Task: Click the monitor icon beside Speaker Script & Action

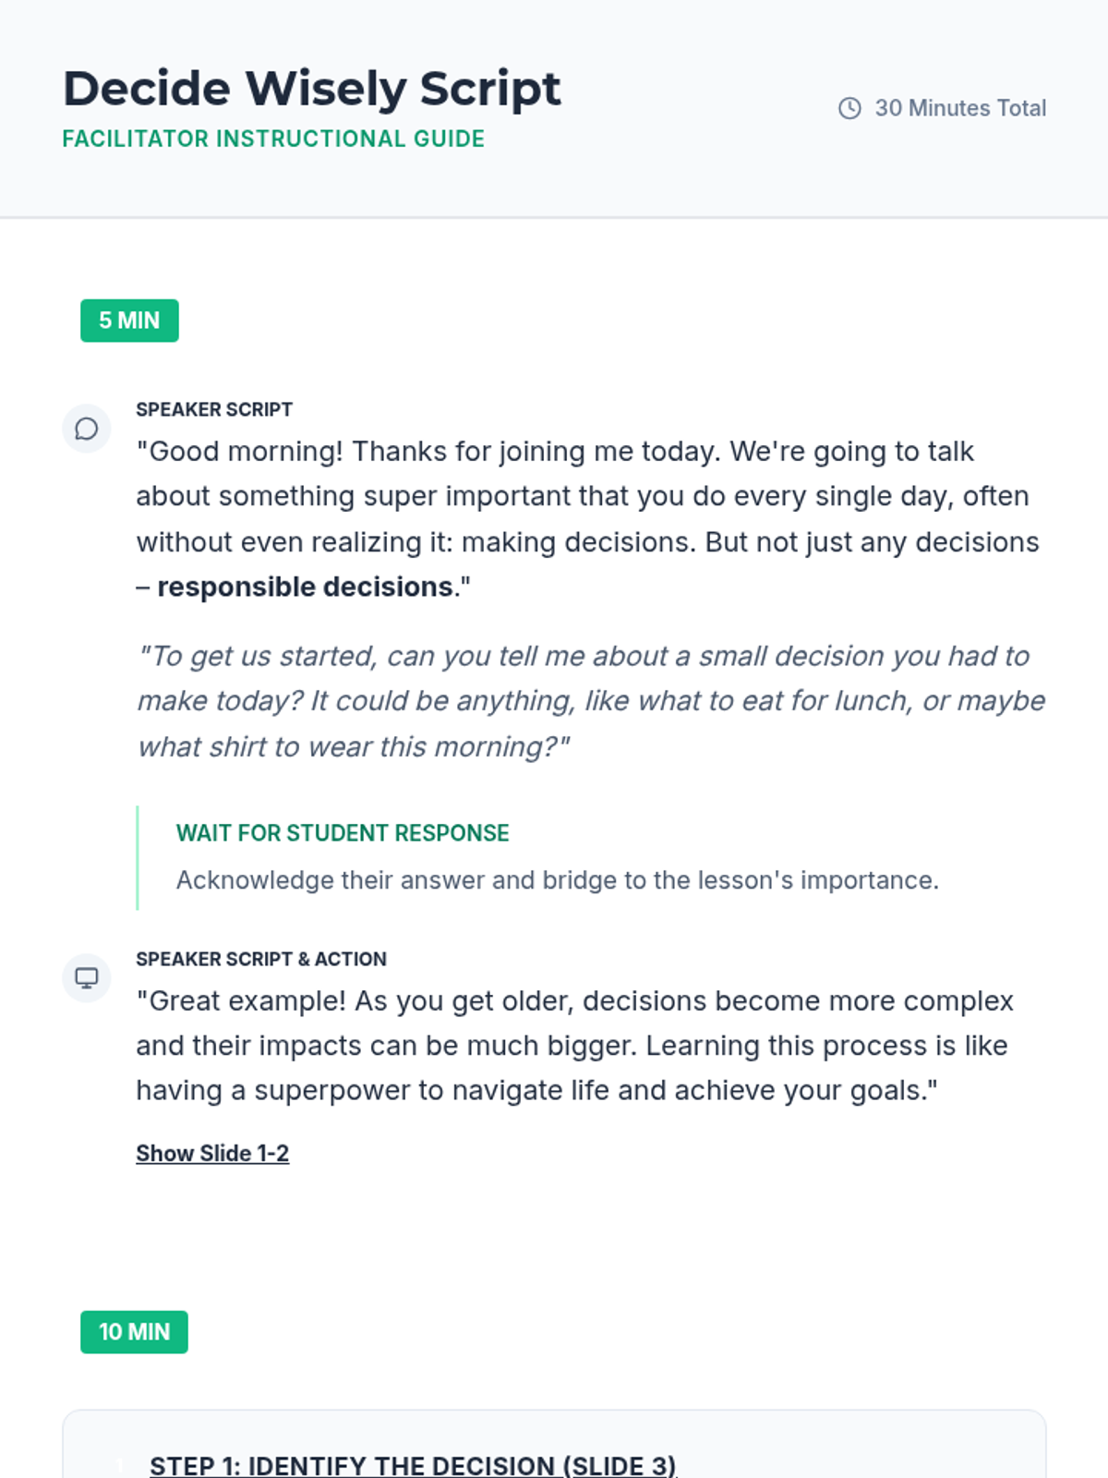Action: tap(87, 978)
